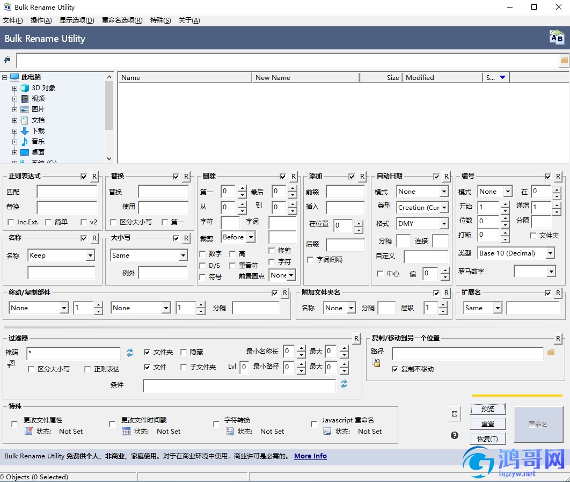The image size is (570, 482).
Task: Click the 重置 button
Action: click(x=487, y=424)
